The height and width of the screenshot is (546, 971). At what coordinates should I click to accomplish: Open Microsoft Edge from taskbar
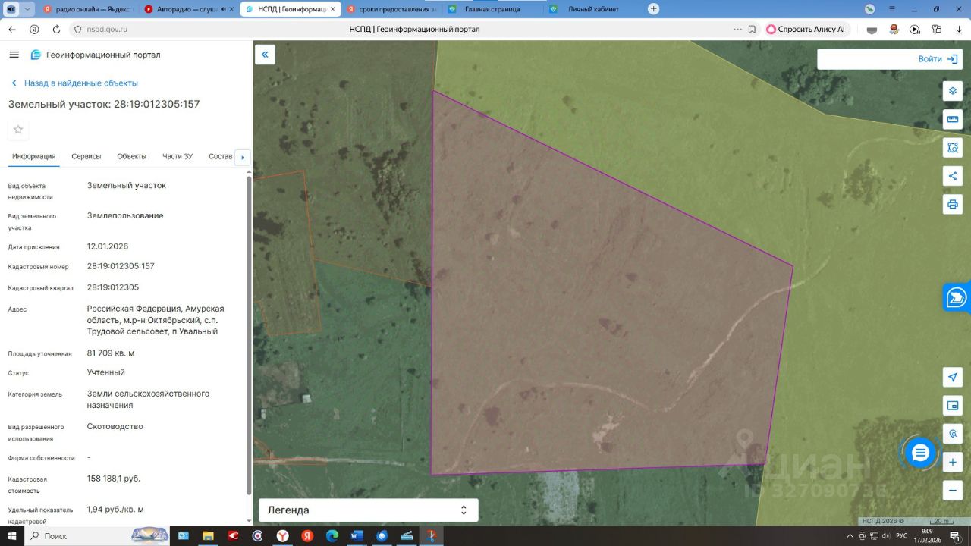332,536
